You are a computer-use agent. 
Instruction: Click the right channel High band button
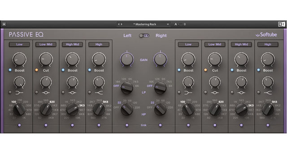(x=268, y=44)
